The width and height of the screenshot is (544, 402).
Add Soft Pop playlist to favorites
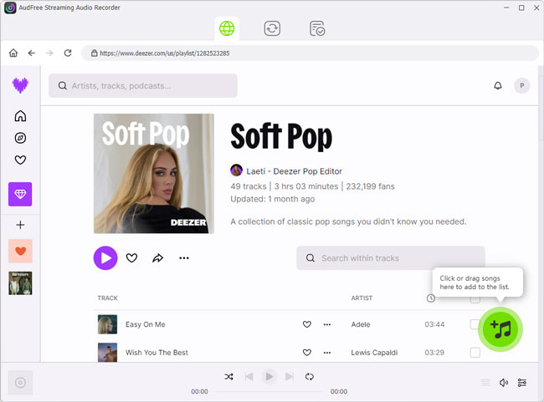point(131,258)
